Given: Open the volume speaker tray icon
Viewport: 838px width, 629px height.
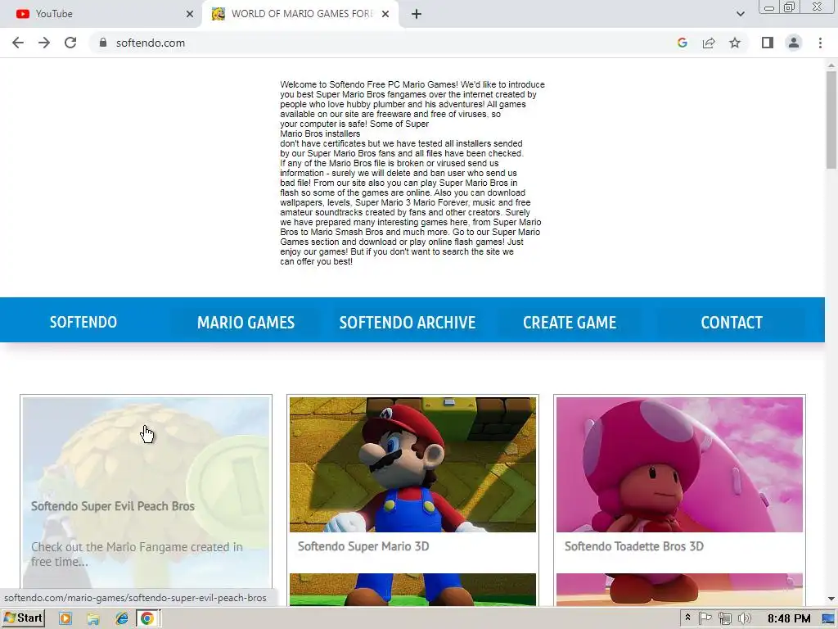Looking at the screenshot, I should [745, 619].
